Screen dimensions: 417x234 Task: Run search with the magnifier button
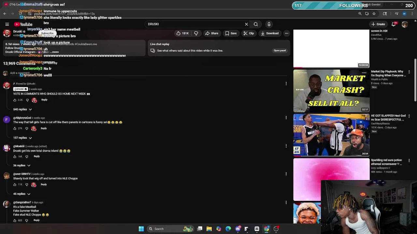coord(256,24)
